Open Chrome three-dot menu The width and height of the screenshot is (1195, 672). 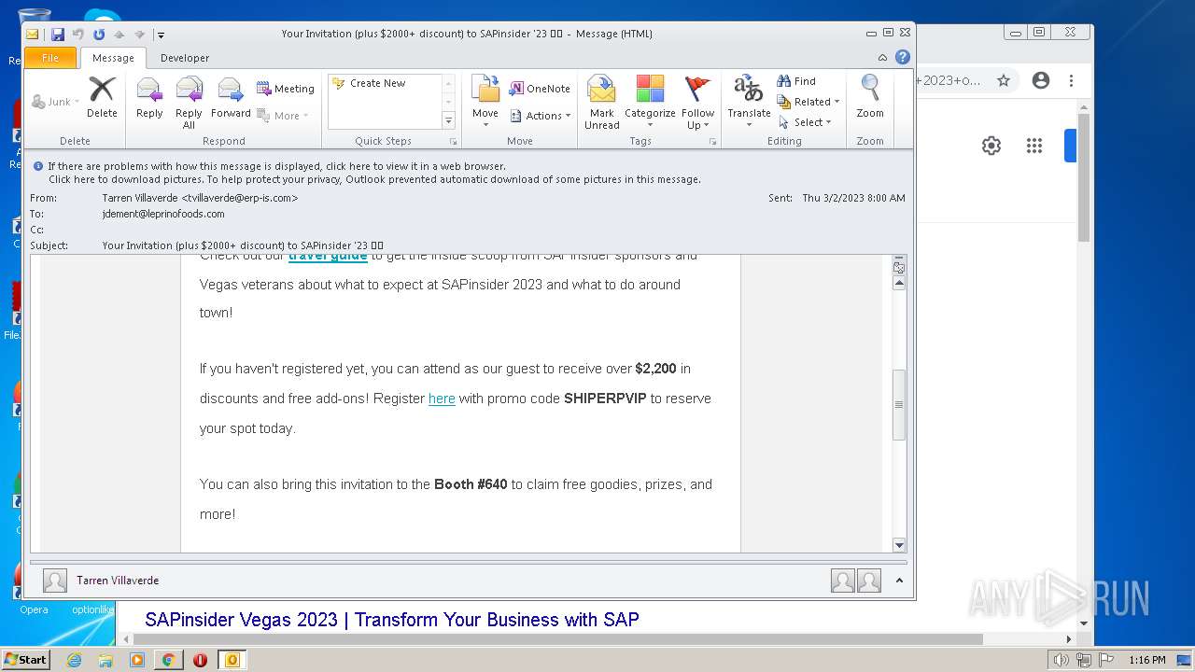1072,80
